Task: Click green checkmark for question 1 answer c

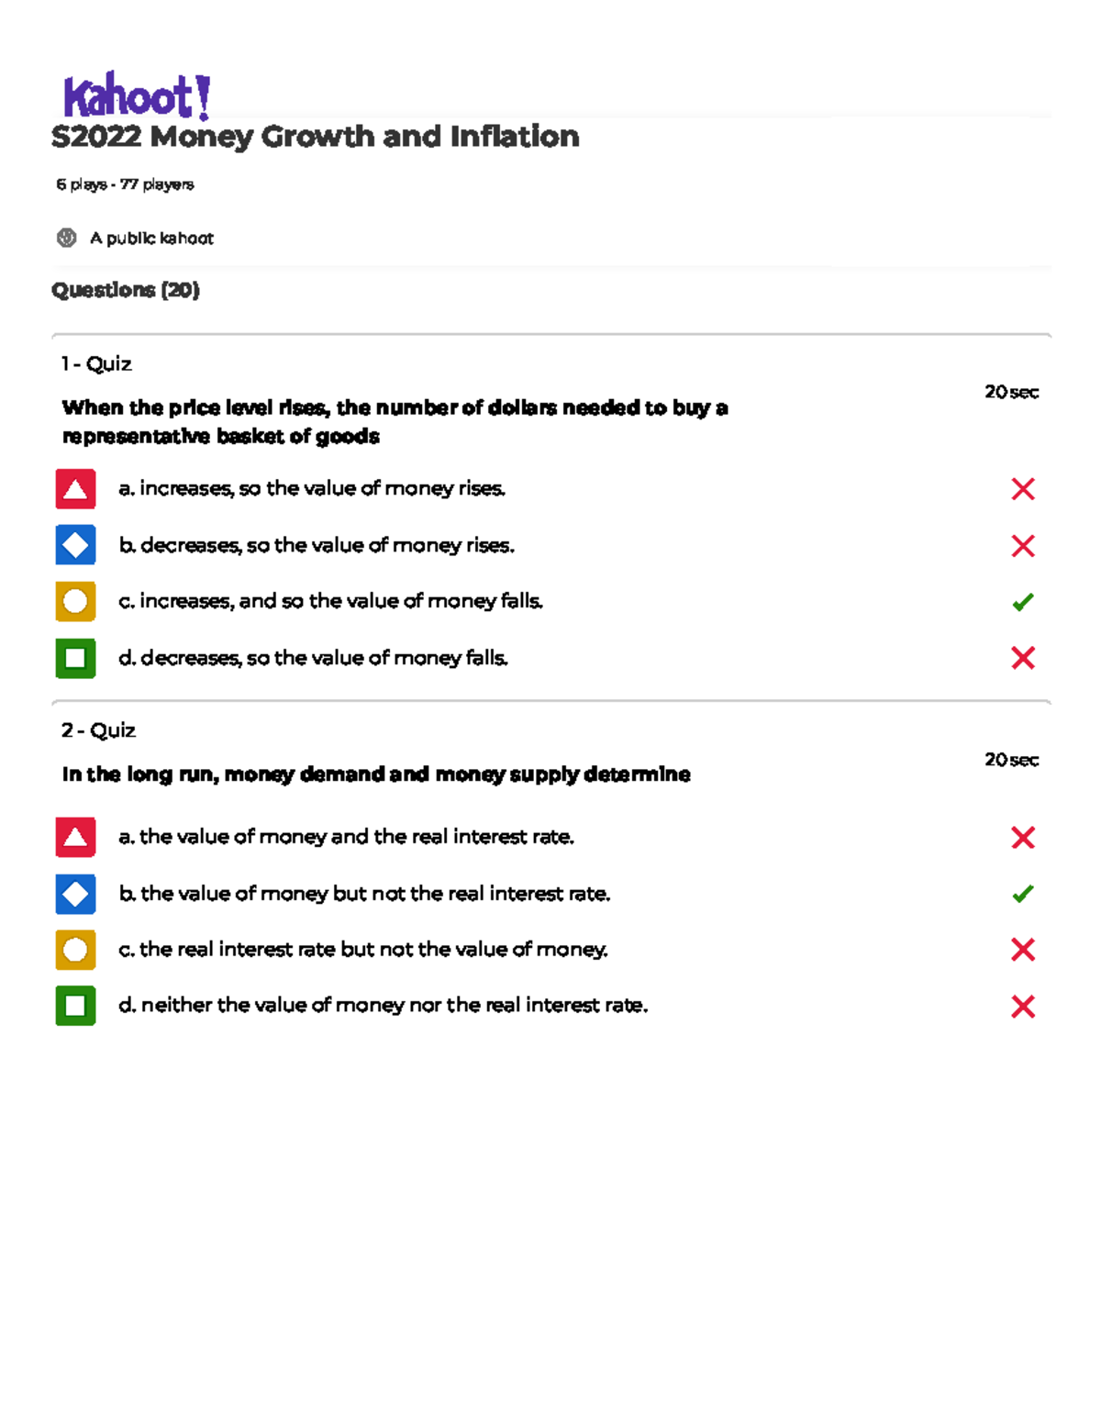Action: [1023, 602]
